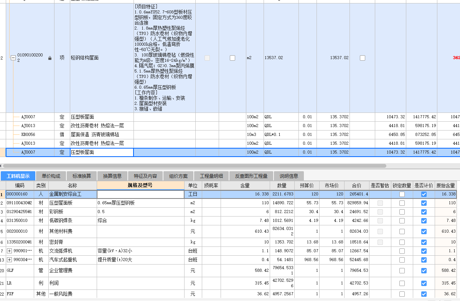Click market price 968.56 for 汽车式起重机
This screenshot has height=301, width=460.
coord(332,260)
